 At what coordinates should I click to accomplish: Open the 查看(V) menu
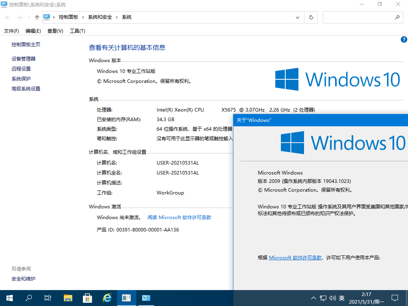[x=55, y=31]
